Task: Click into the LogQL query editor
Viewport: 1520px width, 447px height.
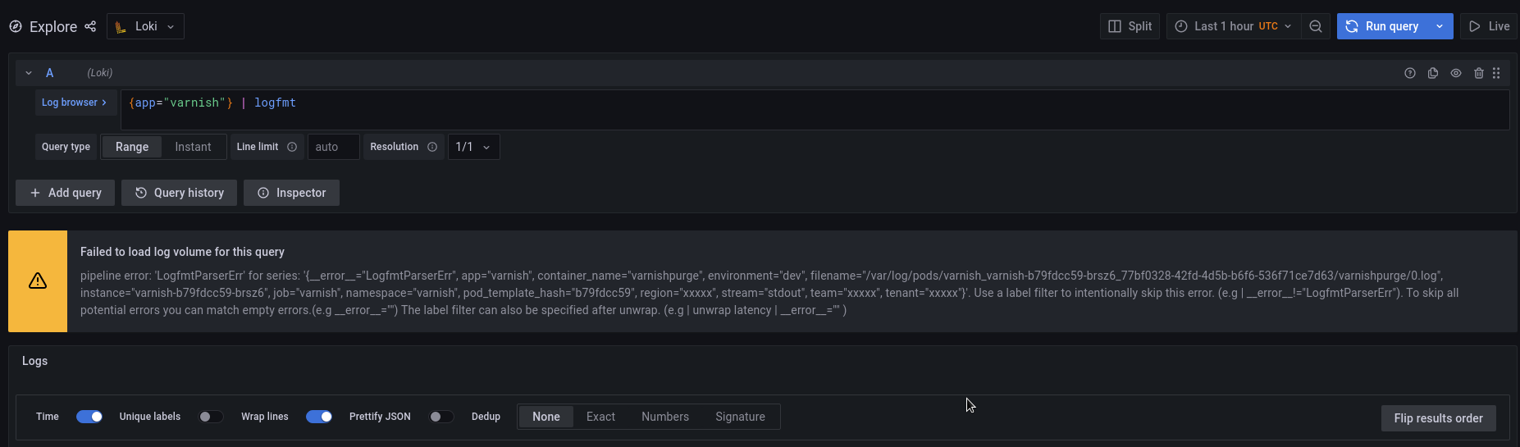Action: coord(815,110)
